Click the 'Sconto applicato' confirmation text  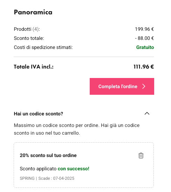tap(38, 169)
